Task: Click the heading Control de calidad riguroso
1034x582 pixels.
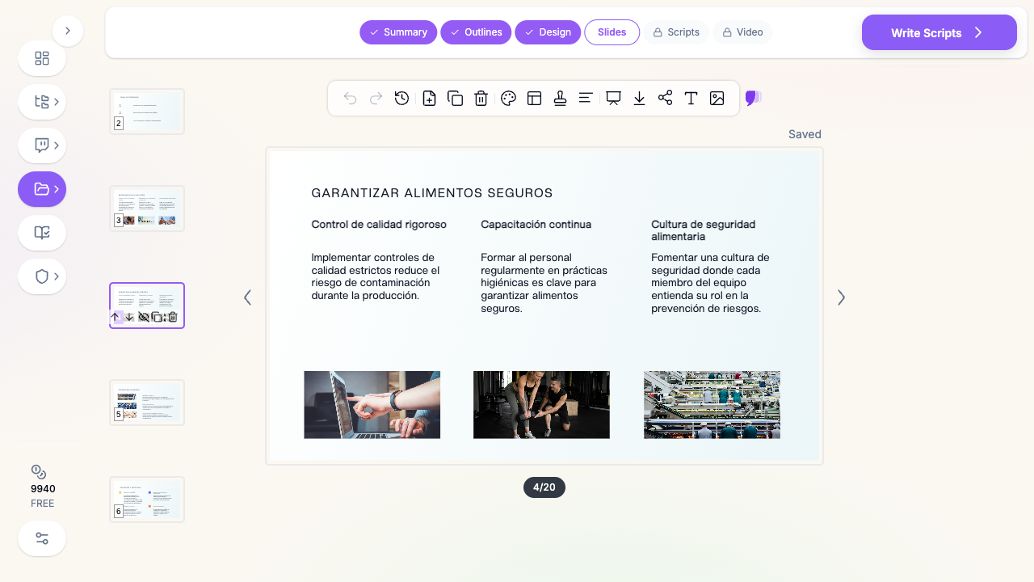Action: click(x=379, y=224)
